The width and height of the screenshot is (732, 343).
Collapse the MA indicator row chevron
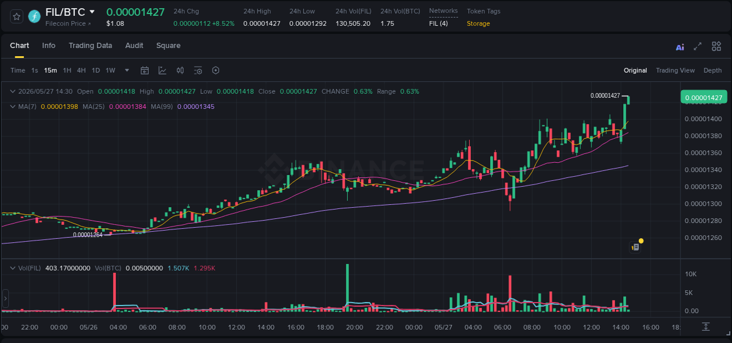click(x=13, y=107)
